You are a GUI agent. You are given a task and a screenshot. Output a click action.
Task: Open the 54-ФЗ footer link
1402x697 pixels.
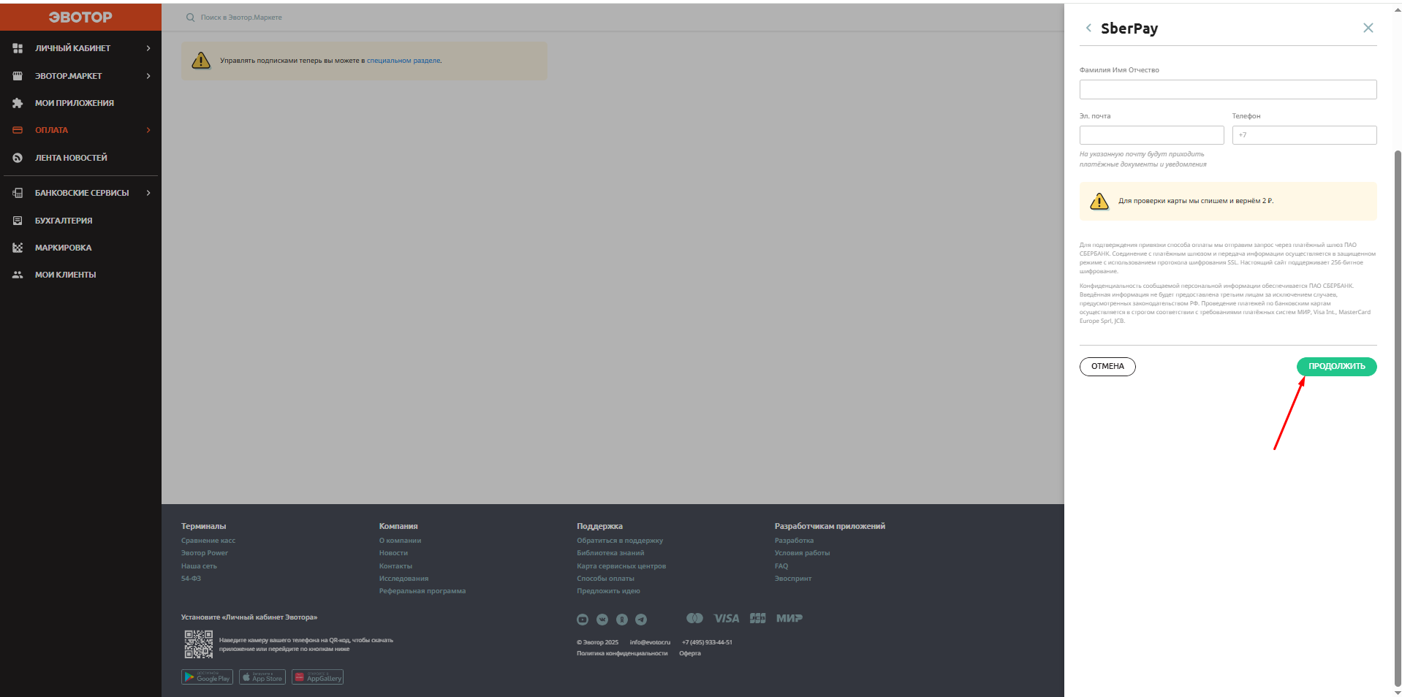(191, 579)
